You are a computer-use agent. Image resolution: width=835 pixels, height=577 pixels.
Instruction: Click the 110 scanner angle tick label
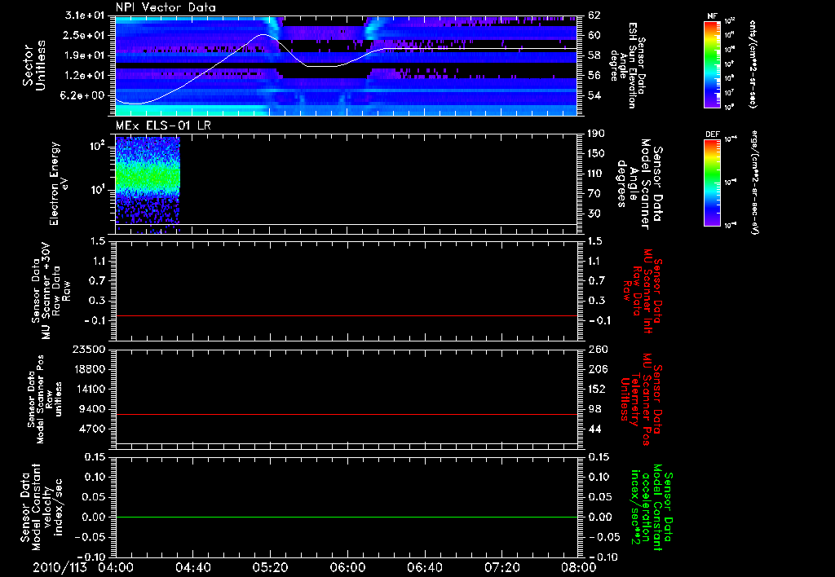click(x=596, y=174)
